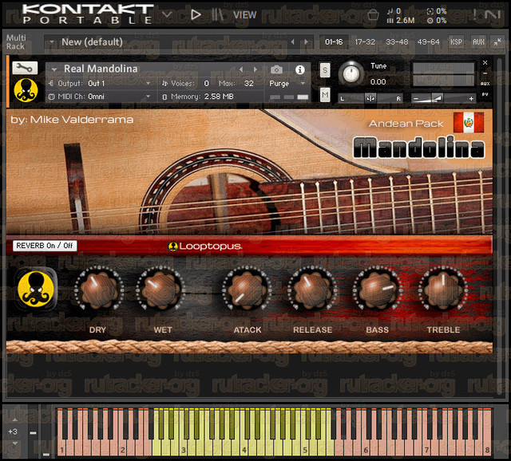Mute the instrument with the M button

tap(325, 95)
